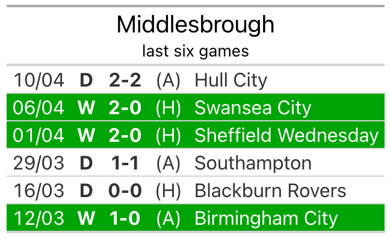Click the 06/04 date cell
The height and width of the screenshot is (238, 390).
[x=39, y=108]
